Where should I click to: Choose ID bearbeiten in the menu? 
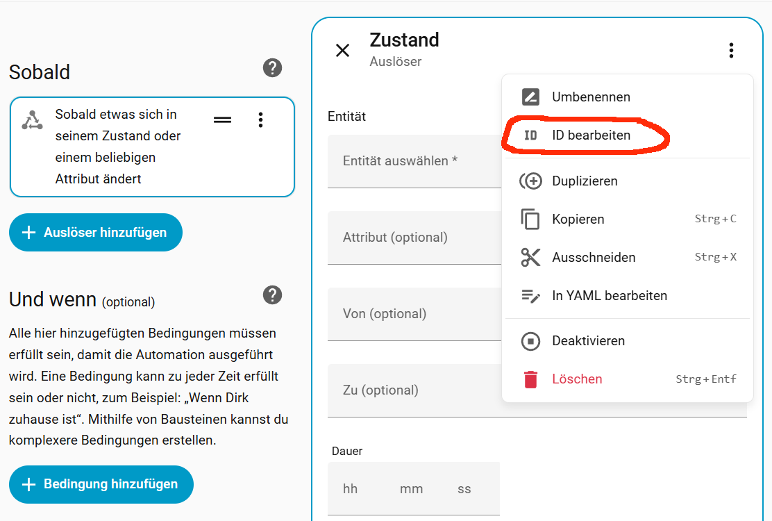coord(591,135)
